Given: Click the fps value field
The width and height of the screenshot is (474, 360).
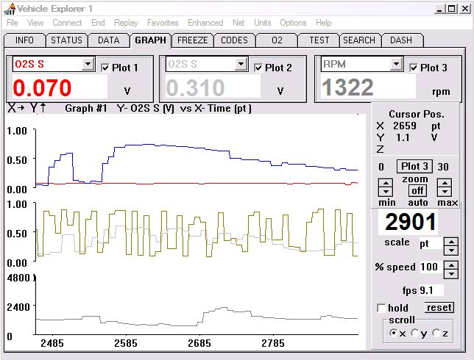Looking at the screenshot, I should 431,291.
